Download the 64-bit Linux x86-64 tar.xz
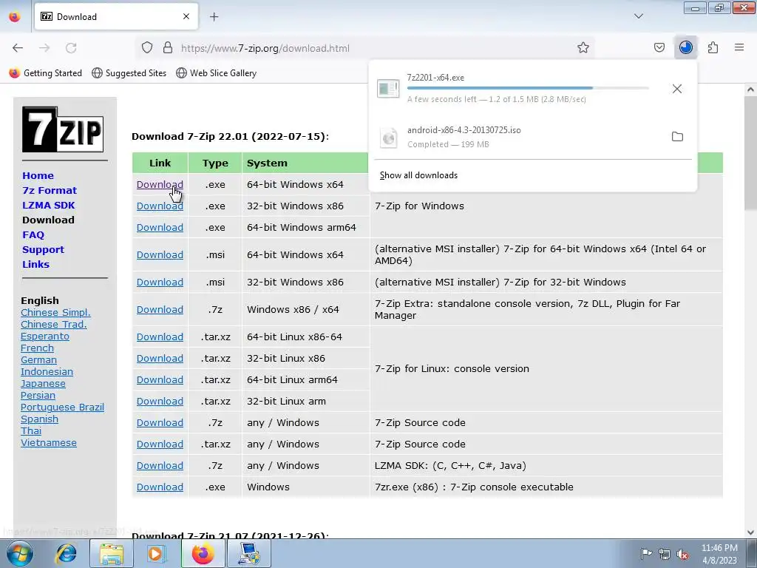The image size is (757, 568). (160, 337)
